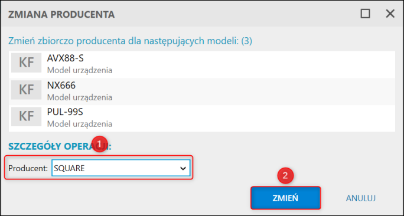Click the SQUARE text in Producent field

[x=69, y=168]
